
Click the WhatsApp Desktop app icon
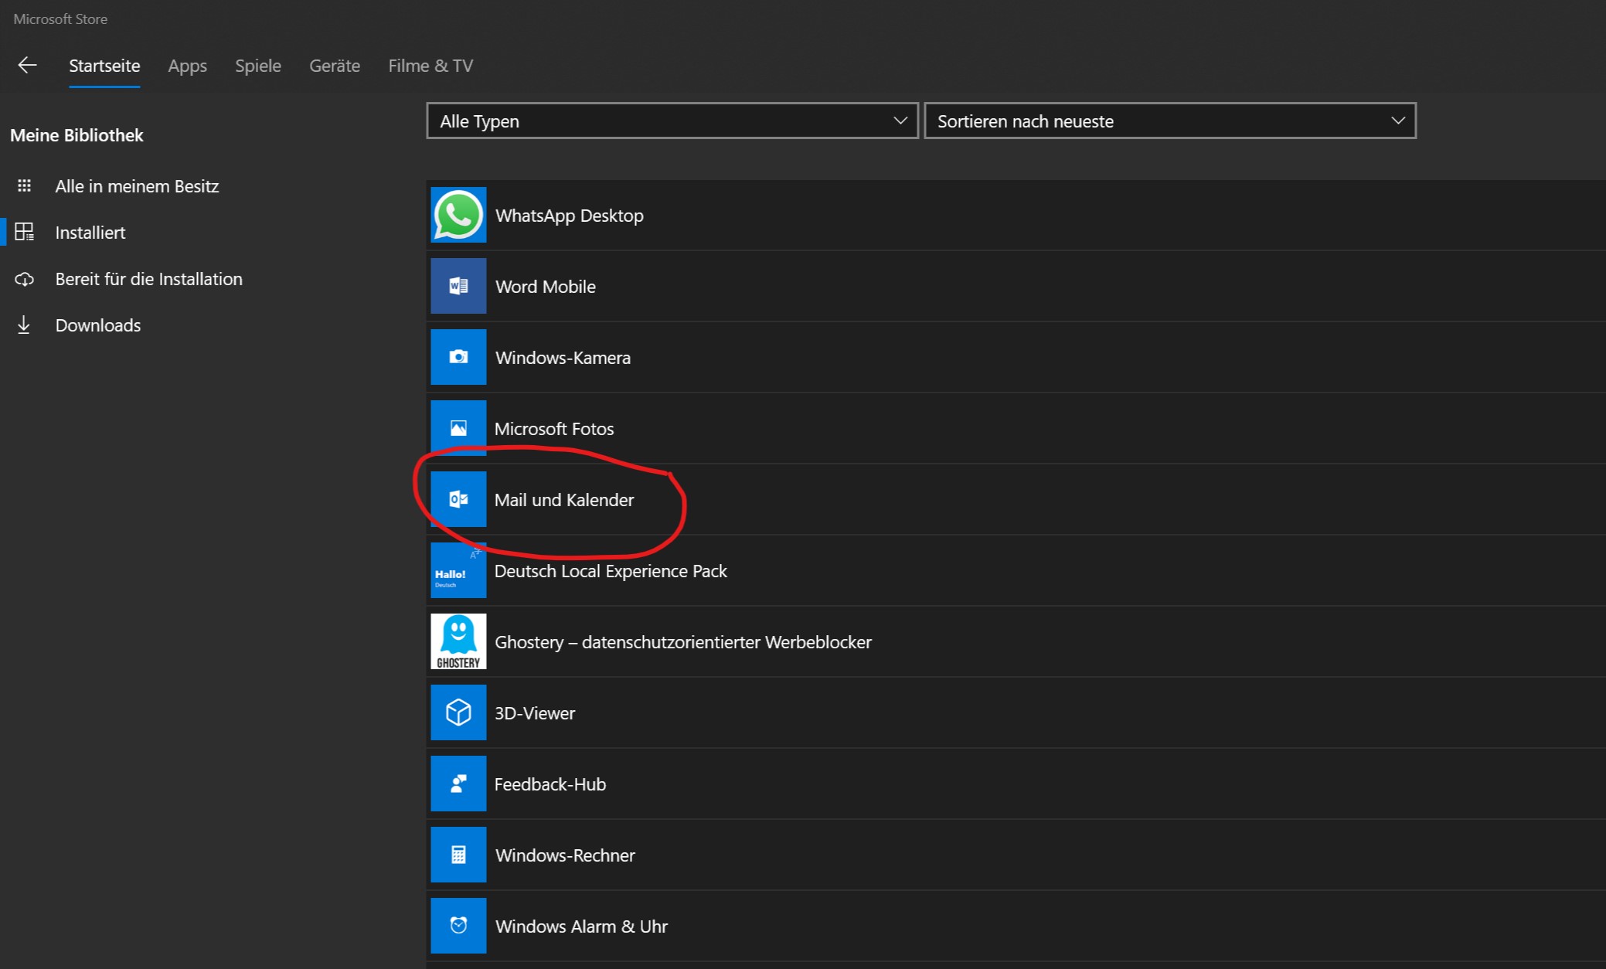458,215
